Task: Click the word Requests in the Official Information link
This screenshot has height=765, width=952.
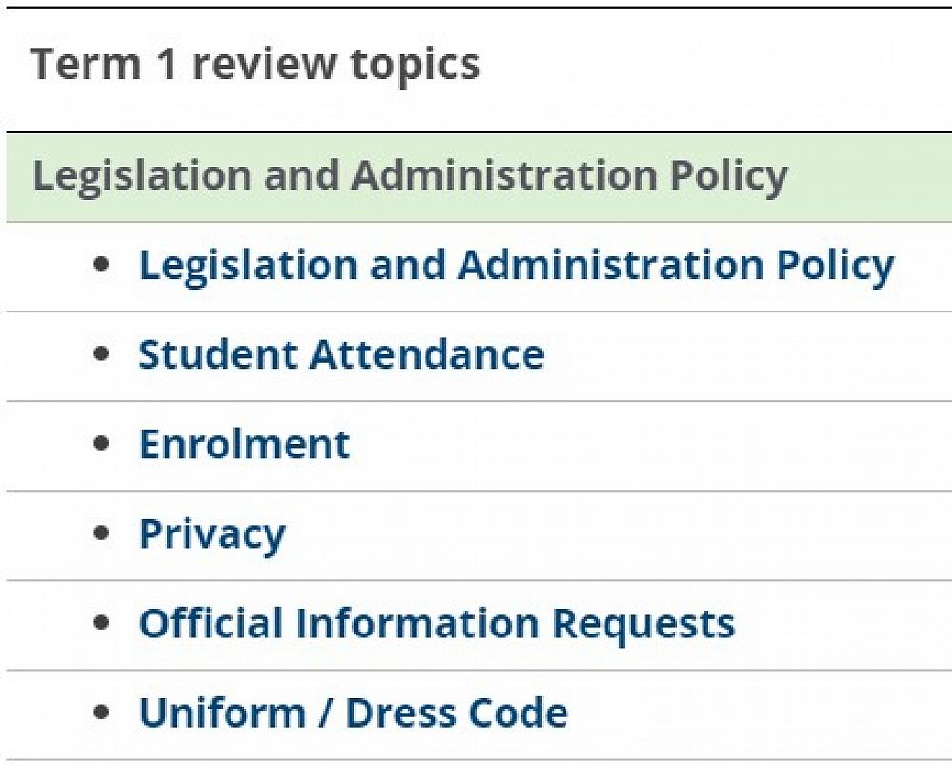Action: [x=644, y=624]
